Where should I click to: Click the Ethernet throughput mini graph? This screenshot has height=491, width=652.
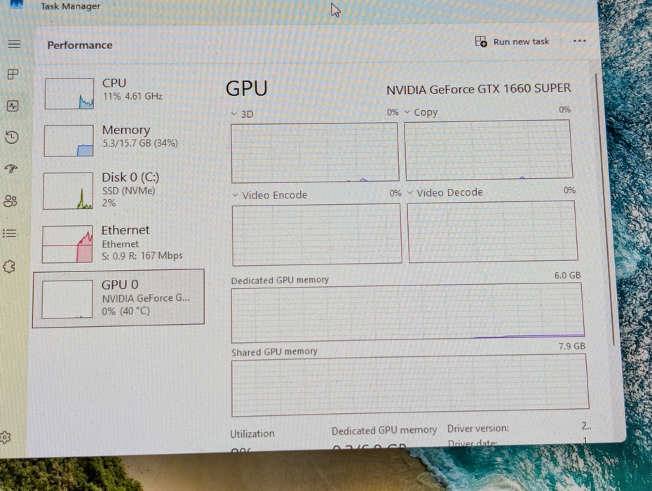(67, 244)
